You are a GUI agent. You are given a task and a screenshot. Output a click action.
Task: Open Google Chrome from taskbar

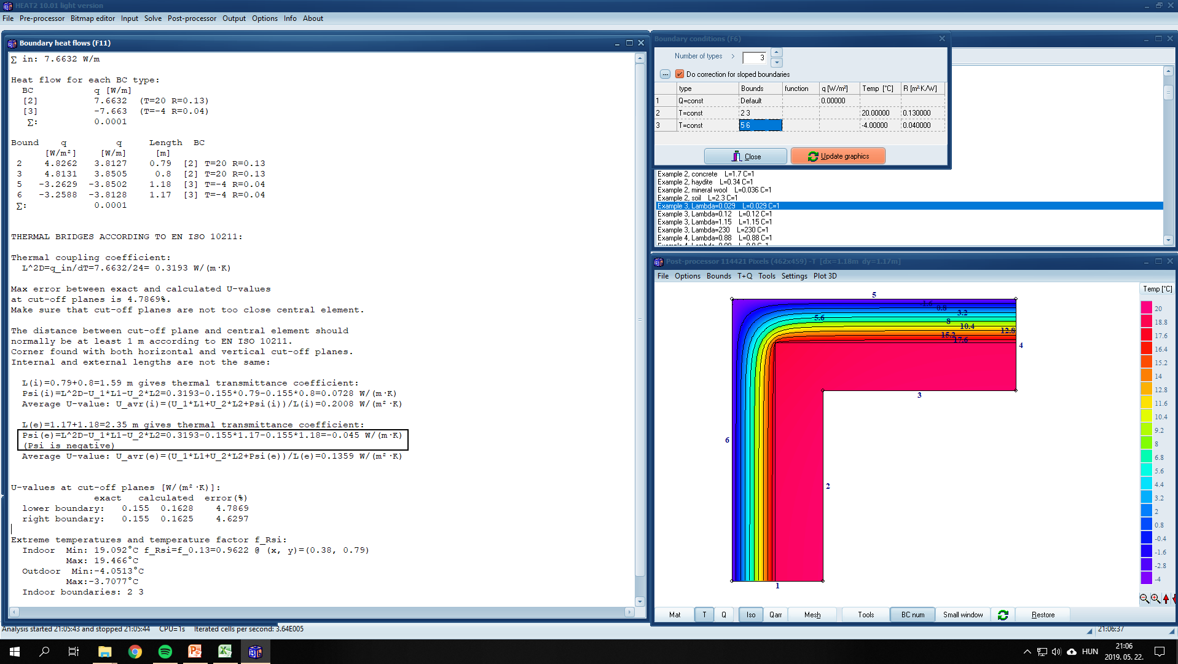135,652
